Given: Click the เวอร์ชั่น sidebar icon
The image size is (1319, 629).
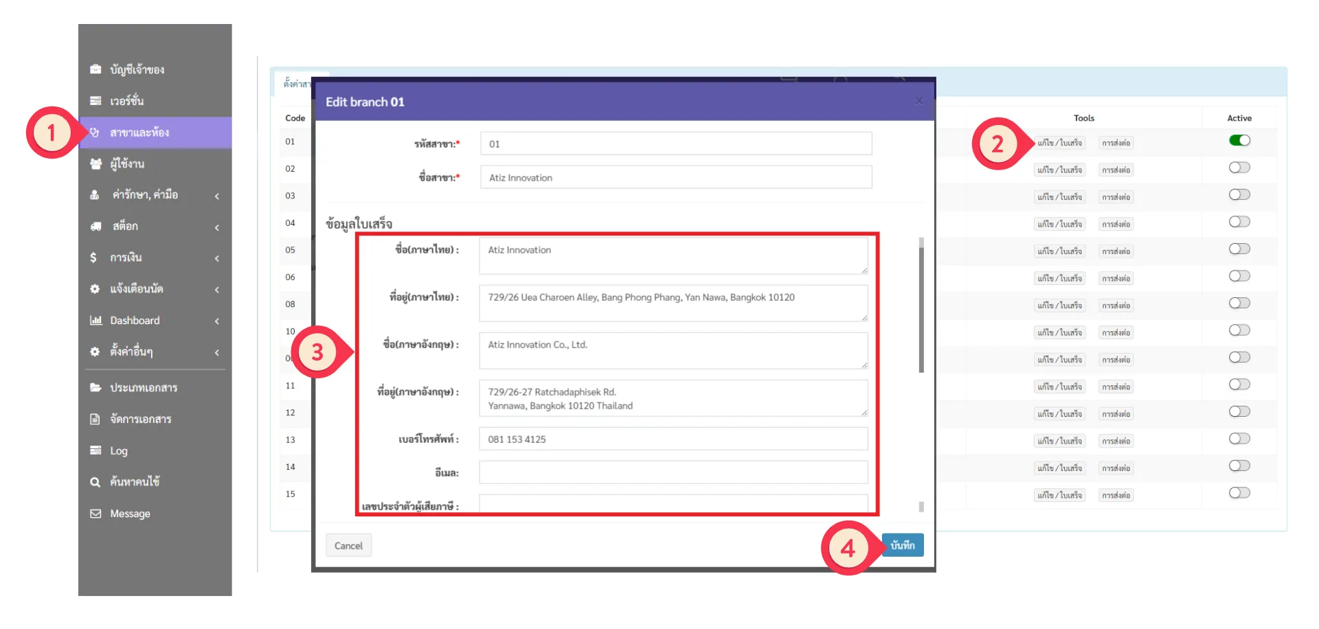Looking at the screenshot, I should 95,101.
